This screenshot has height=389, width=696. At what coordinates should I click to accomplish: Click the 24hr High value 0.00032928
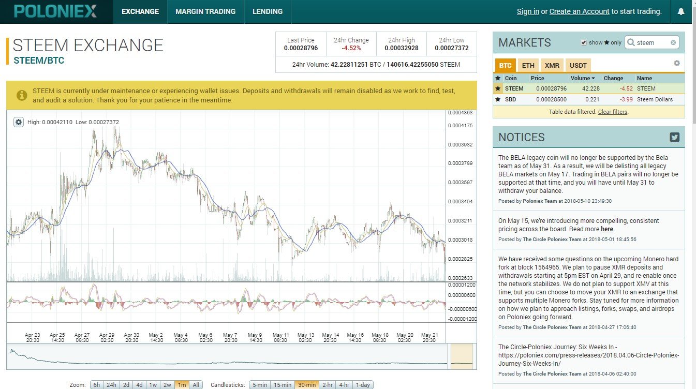(x=401, y=48)
